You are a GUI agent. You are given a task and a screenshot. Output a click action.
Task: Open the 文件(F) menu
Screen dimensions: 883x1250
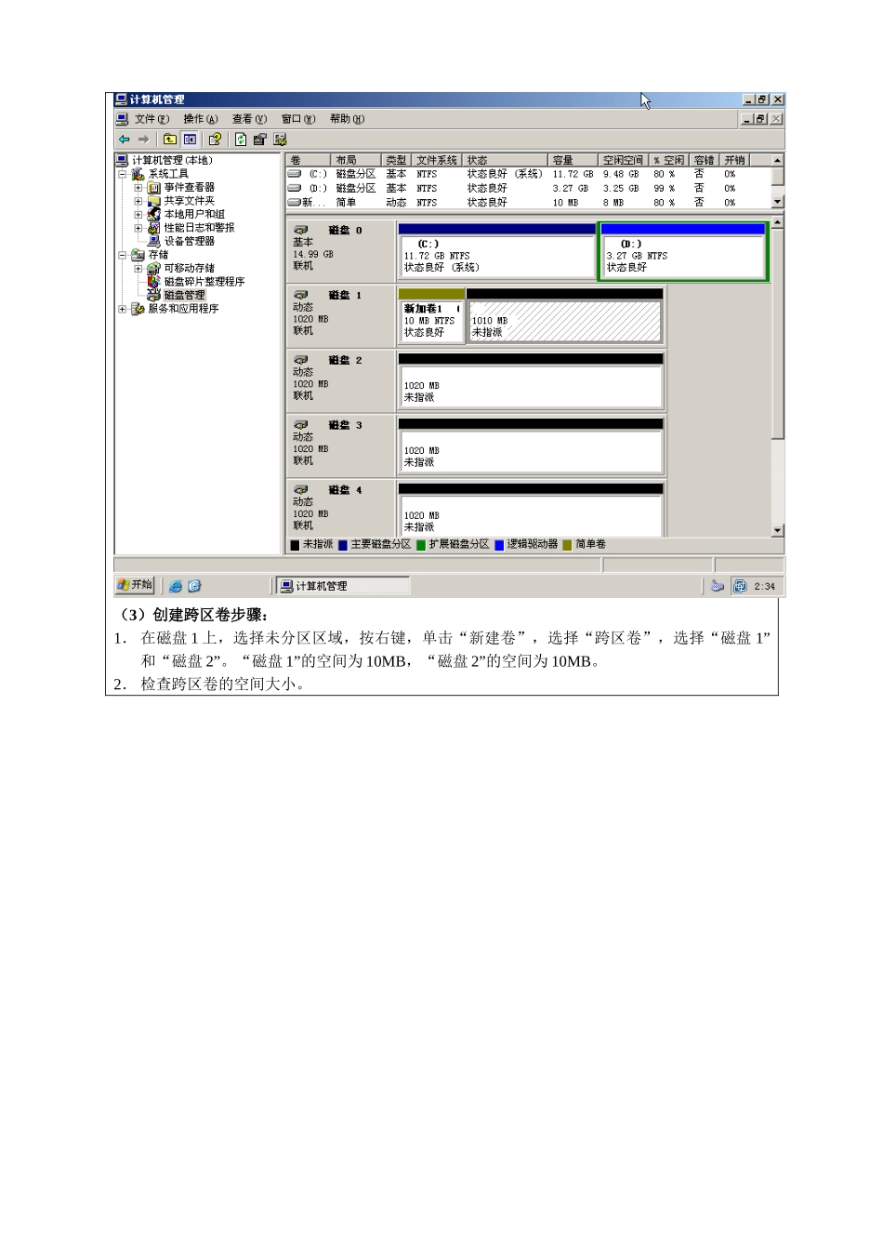click(152, 119)
